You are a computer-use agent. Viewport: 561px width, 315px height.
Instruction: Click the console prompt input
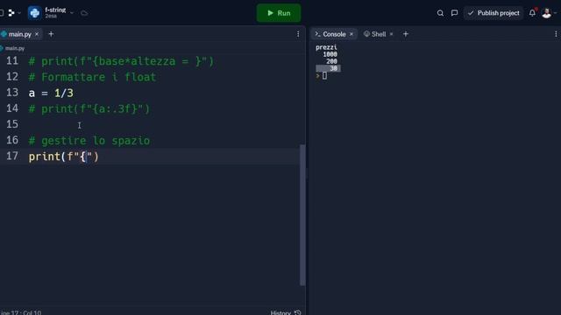[324, 76]
